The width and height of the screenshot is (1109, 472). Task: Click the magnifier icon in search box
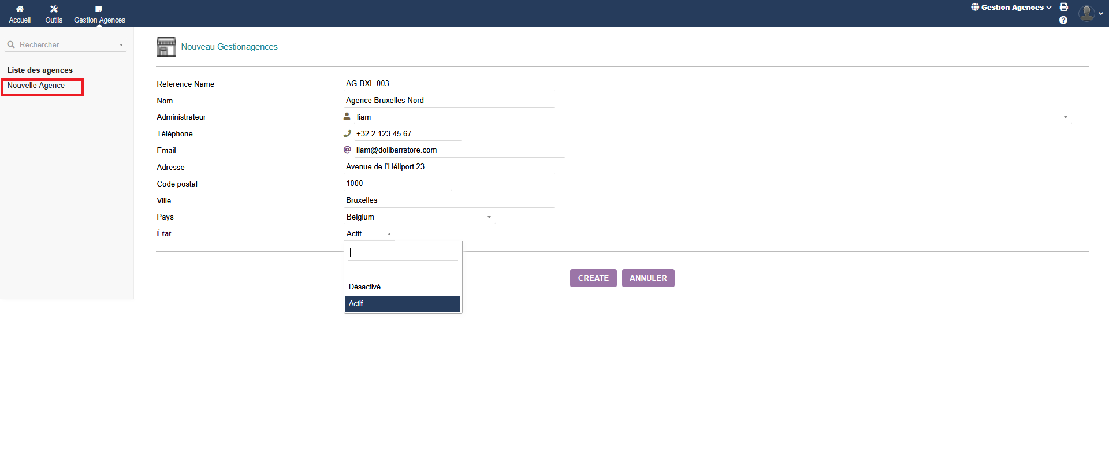[11, 44]
